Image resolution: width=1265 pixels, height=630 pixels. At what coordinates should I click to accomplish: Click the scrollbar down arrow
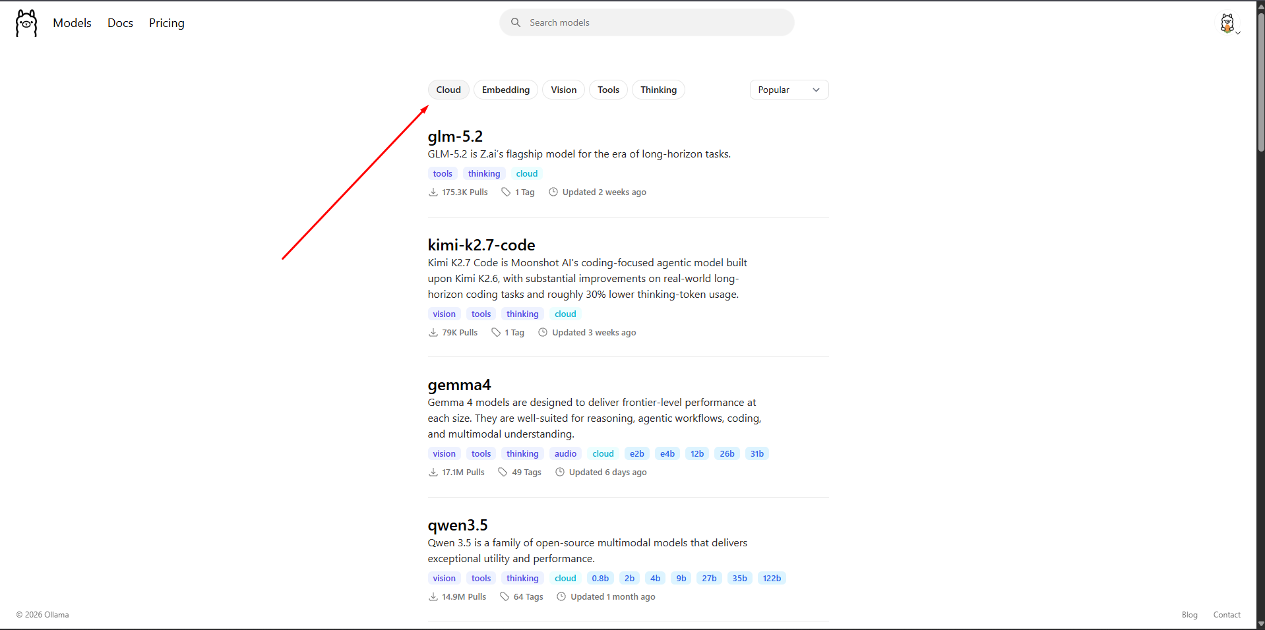point(1260,624)
